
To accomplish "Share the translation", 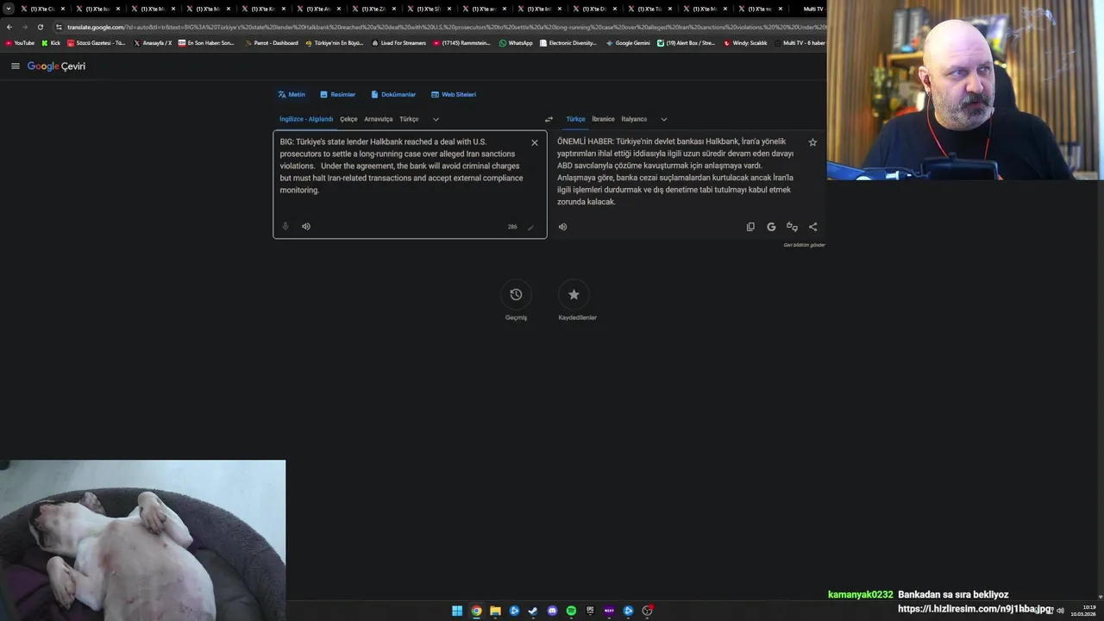I will (812, 227).
